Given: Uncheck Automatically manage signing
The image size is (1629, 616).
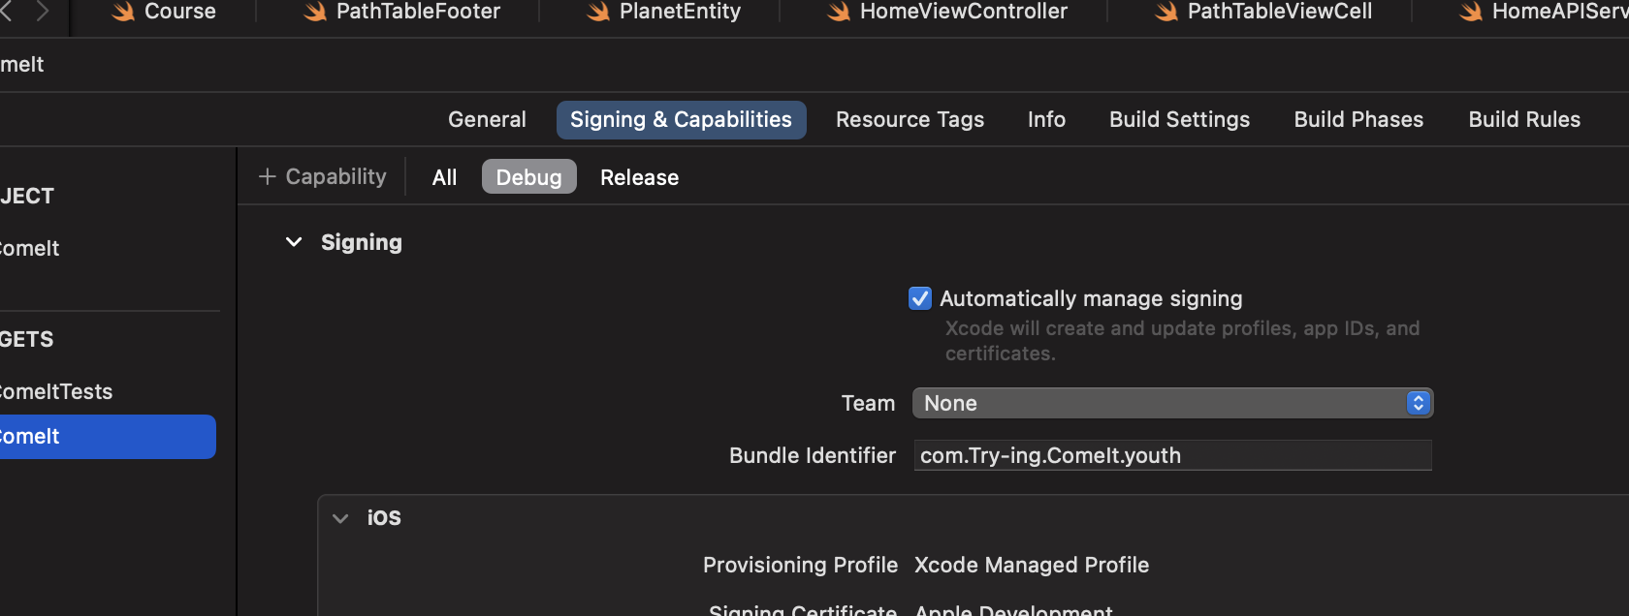Looking at the screenshot, I should (x=920, y=298).
